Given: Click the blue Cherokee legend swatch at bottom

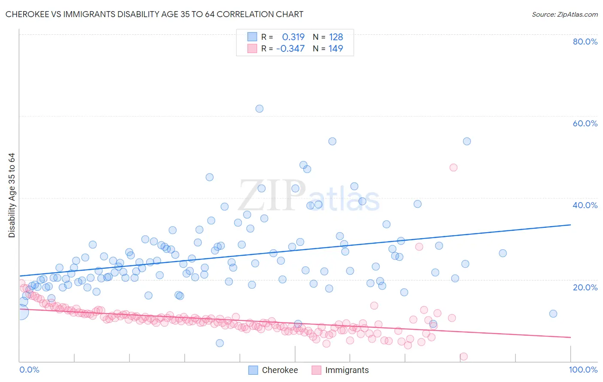Looking at the screenshot, I should [x=253, y=370].
